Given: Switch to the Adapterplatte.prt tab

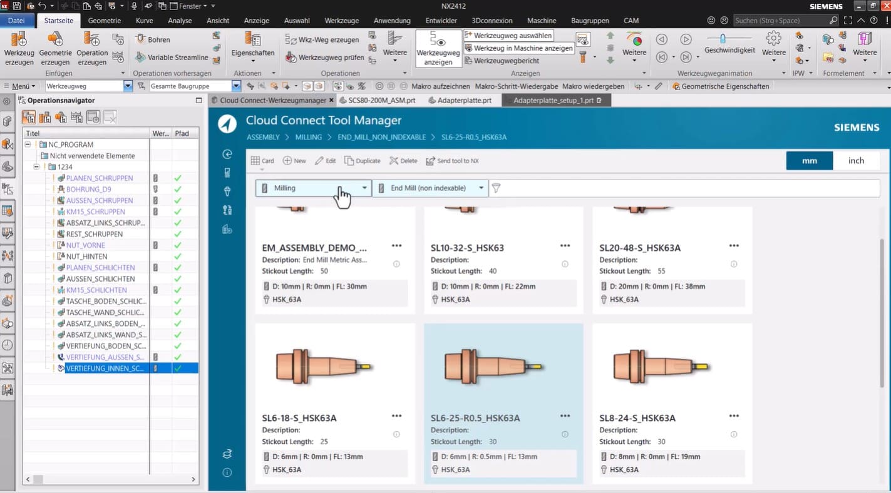Looking at the screenshot, I should point(460,100).
